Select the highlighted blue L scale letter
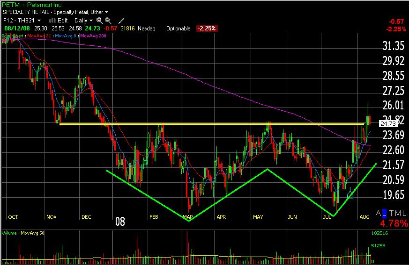This screenshot has width=409, height=265. click(384, 213)
